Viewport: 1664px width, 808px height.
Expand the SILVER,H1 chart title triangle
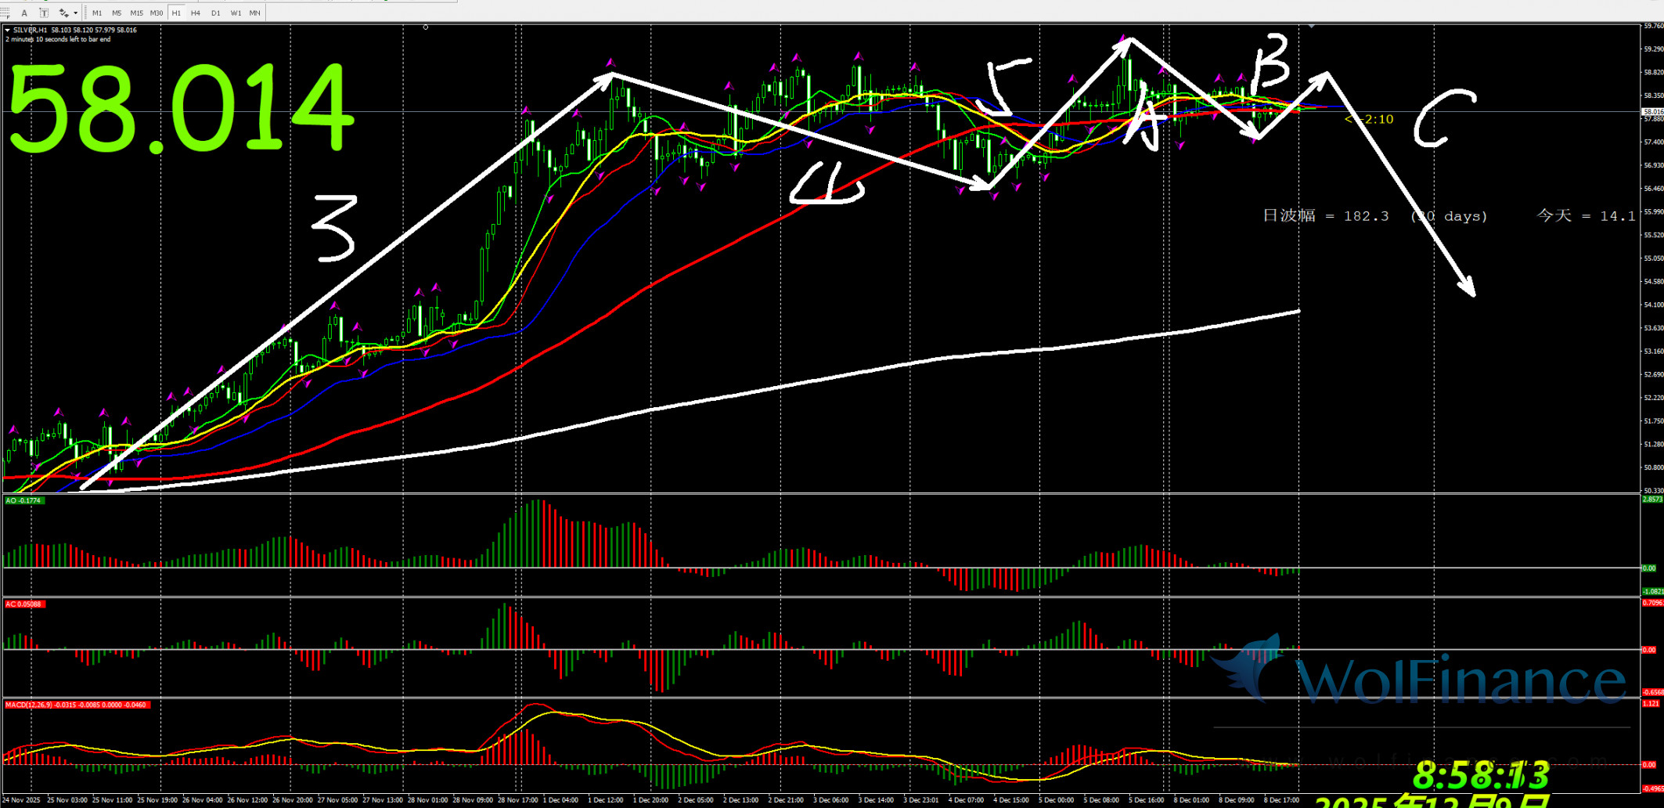pyautogui.click(x=8, y=30)
